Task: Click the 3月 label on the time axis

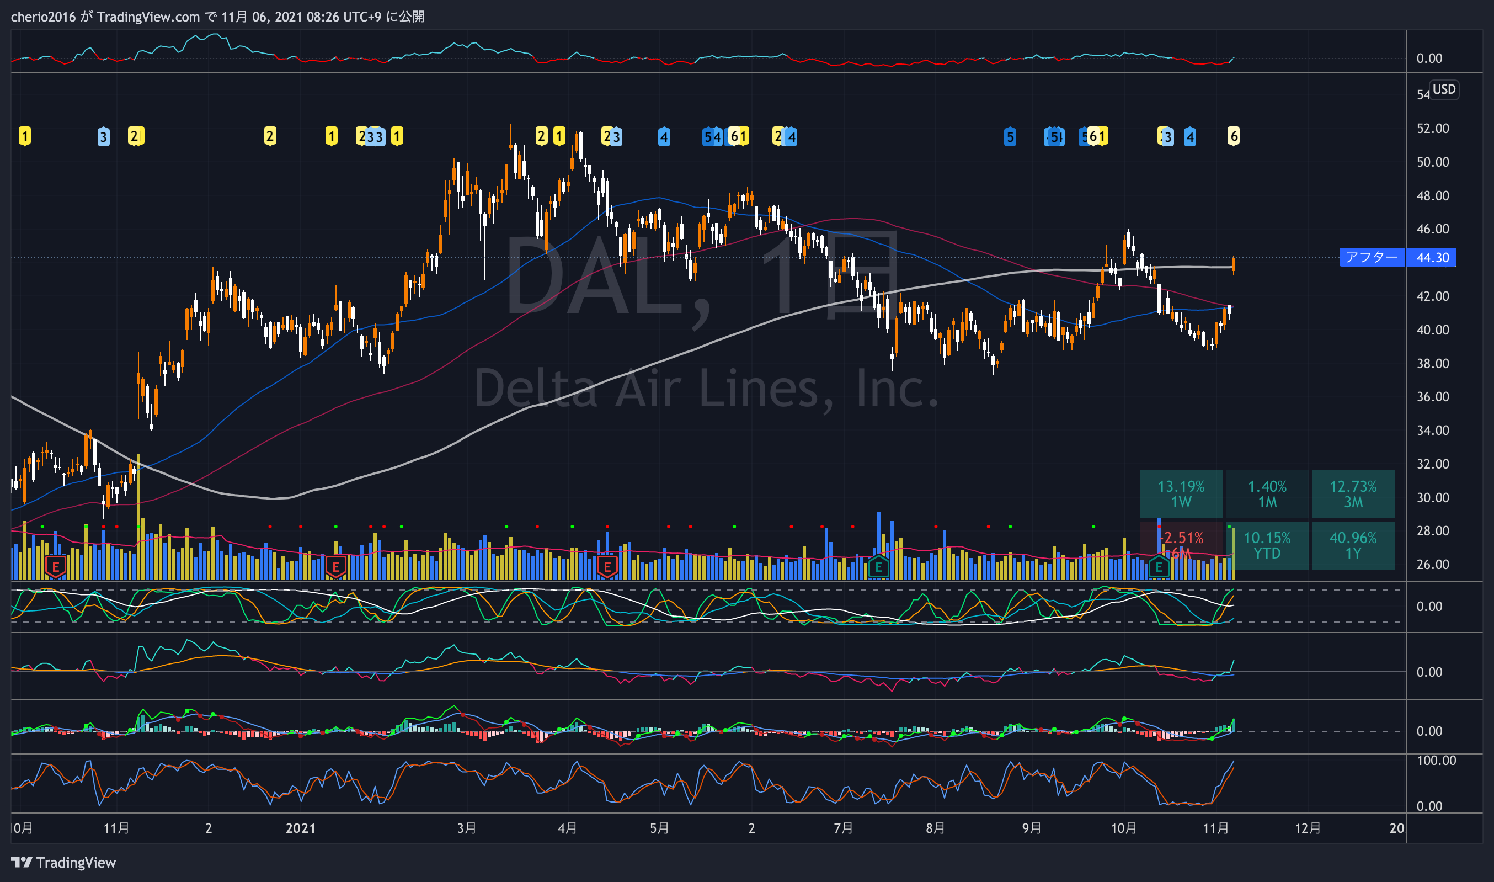Action: (467, 828)
